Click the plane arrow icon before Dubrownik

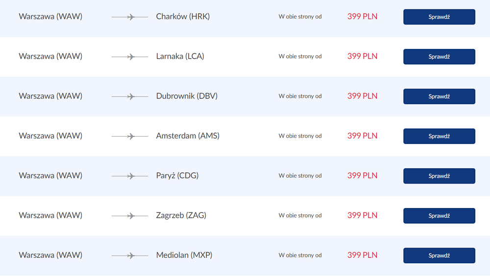(x=130, y=96)
